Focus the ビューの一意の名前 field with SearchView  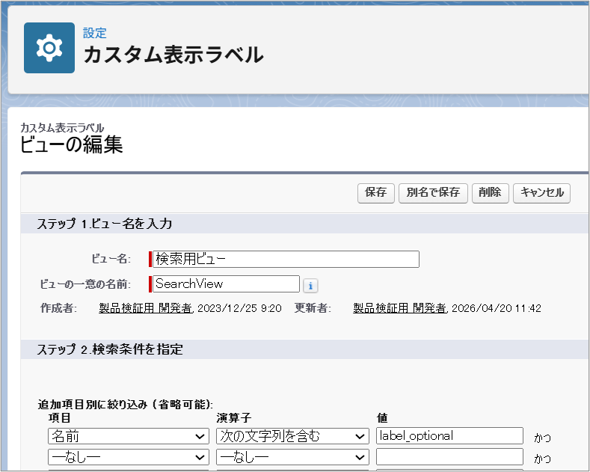[226, 283]
